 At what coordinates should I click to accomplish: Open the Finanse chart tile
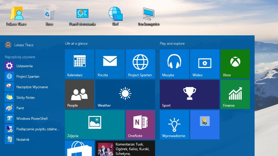pyautogui.click(x=235, y=94)
